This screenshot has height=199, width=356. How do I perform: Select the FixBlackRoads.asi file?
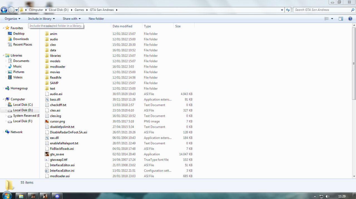62,149
